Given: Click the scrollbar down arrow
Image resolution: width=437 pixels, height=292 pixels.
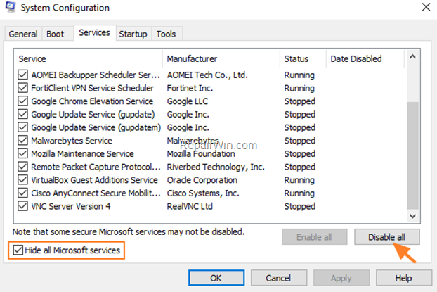Looking at the screenshot, I should [412, 216].
